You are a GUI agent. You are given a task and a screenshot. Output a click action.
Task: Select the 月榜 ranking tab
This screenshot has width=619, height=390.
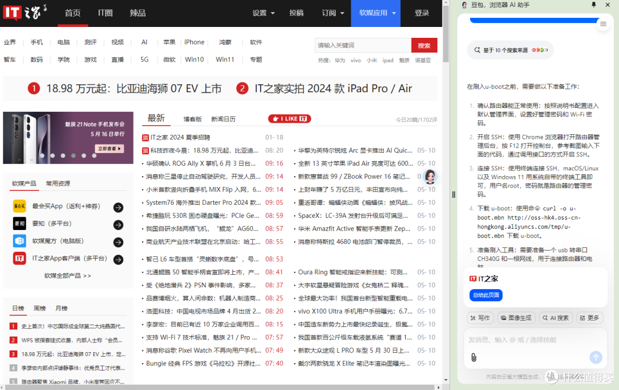point(61,308)
